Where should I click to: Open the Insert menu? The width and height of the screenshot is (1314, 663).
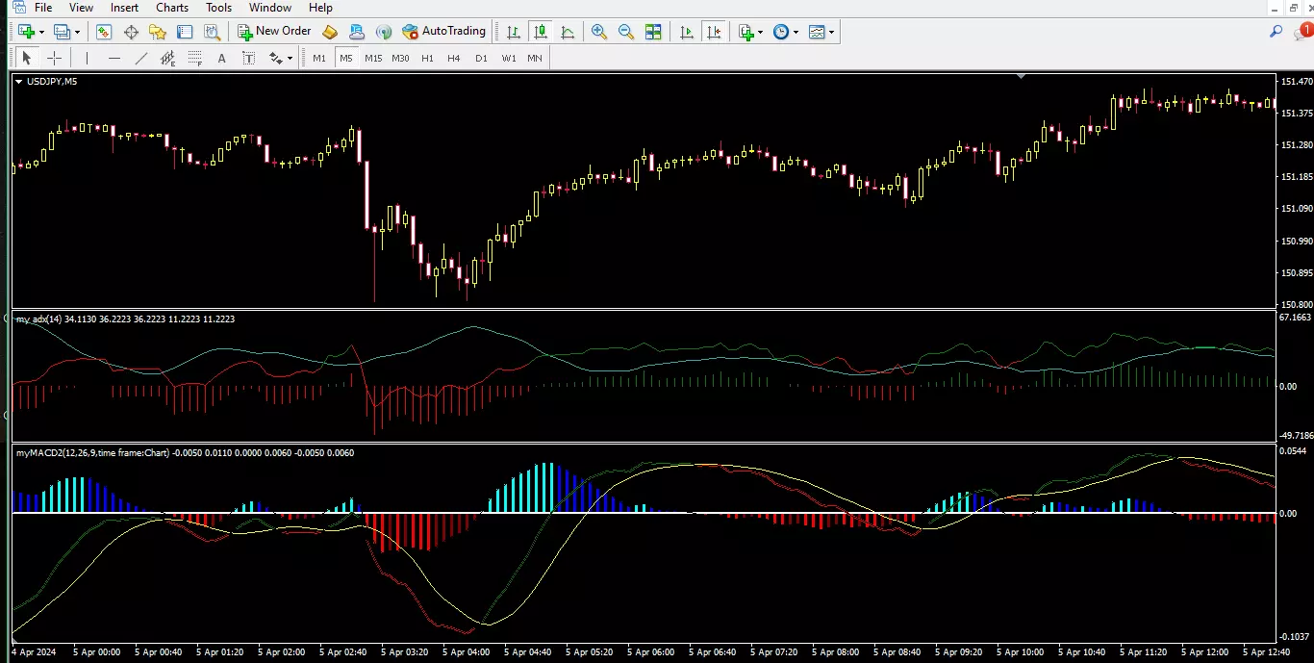pyautogui.click(x=124, y=8)
